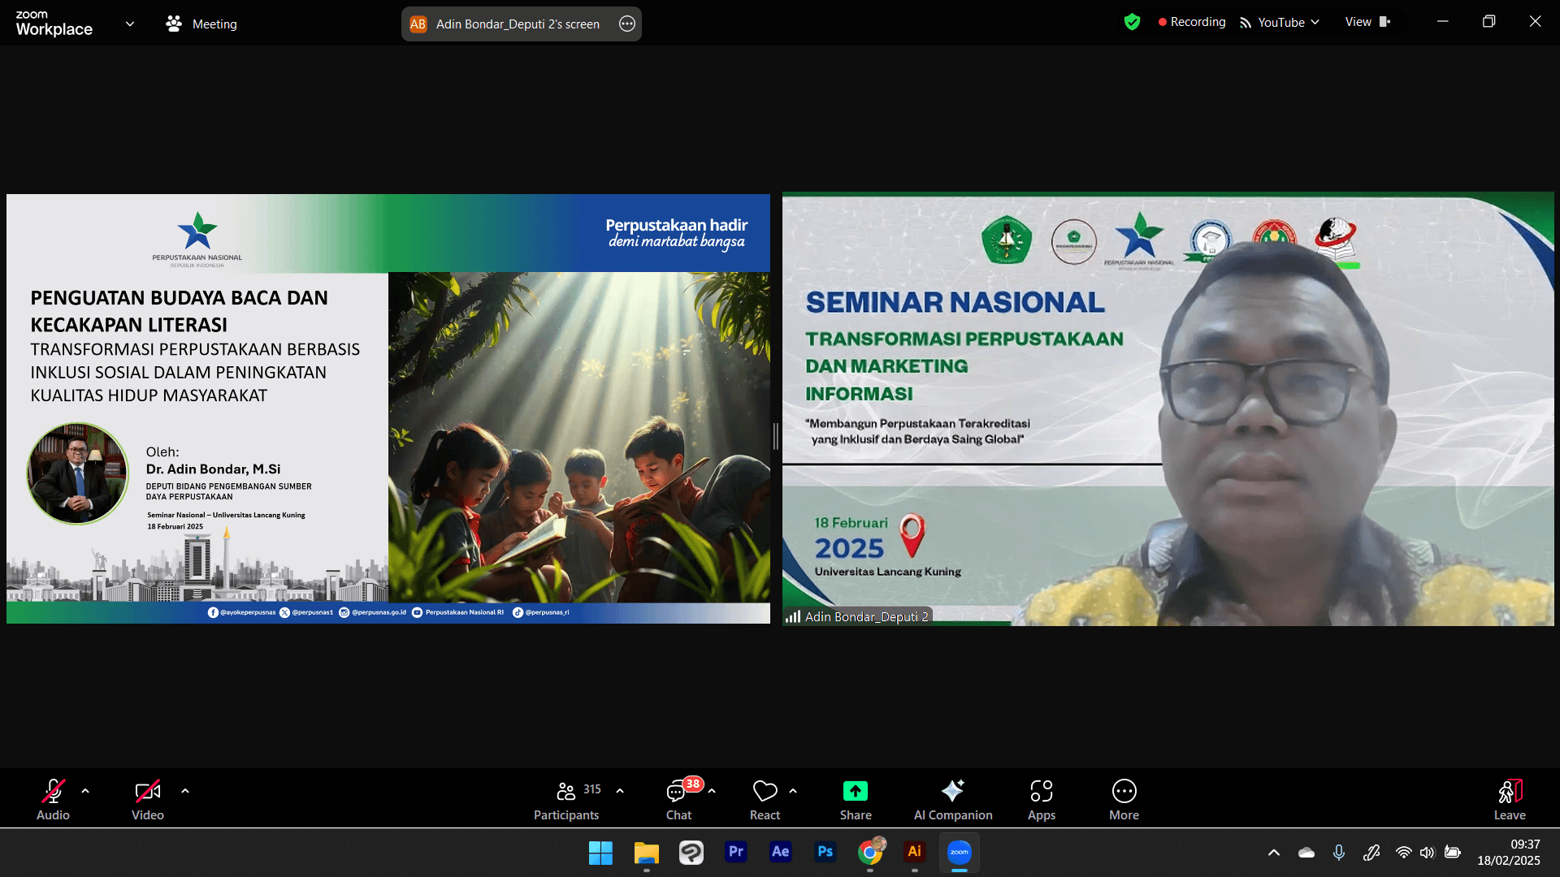Image resolution: width=1560 pixels, height=877 pixels.
Task: Open the View layout menu
Action: coord(1368,22)
